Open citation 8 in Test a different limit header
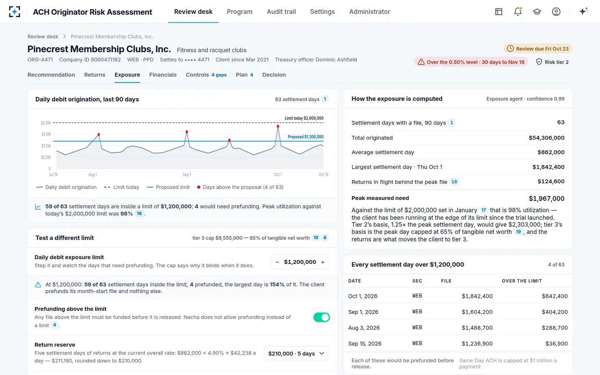 325,238
